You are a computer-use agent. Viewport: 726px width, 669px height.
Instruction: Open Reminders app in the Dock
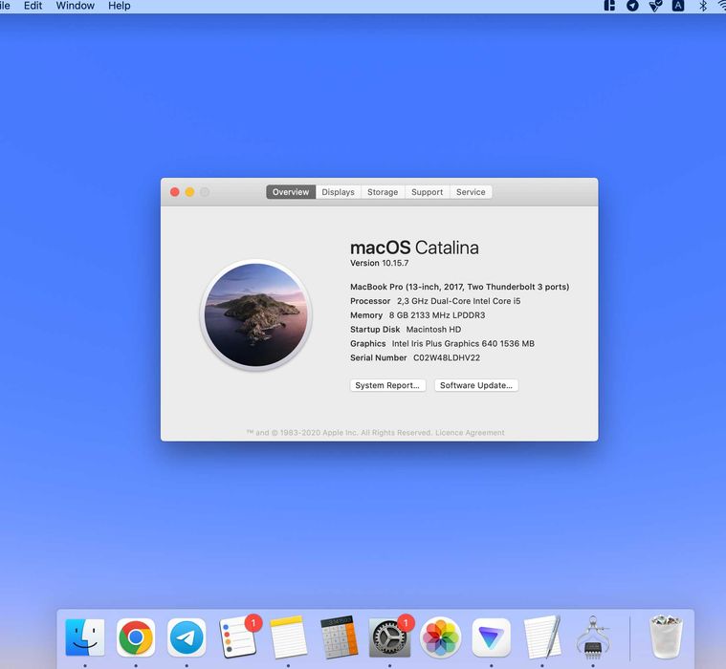(x=237, y=637)
